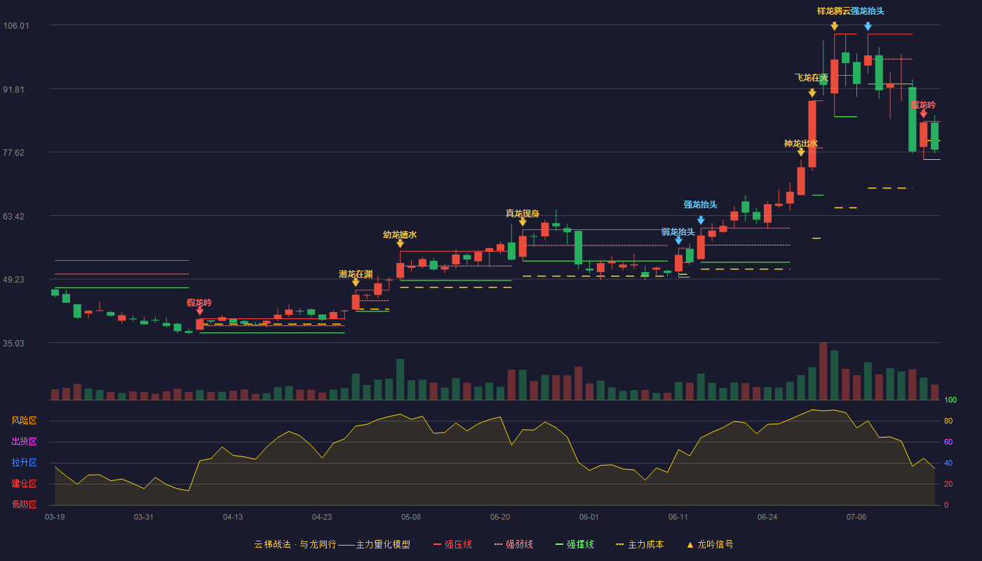Image resolution: width=982 pixels, height=561 pixels.
Task: Click the 04-23 date label
Action: [322, 517]
